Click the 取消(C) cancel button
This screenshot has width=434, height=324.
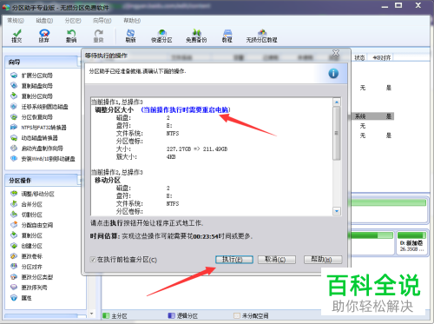pos(276,260)
